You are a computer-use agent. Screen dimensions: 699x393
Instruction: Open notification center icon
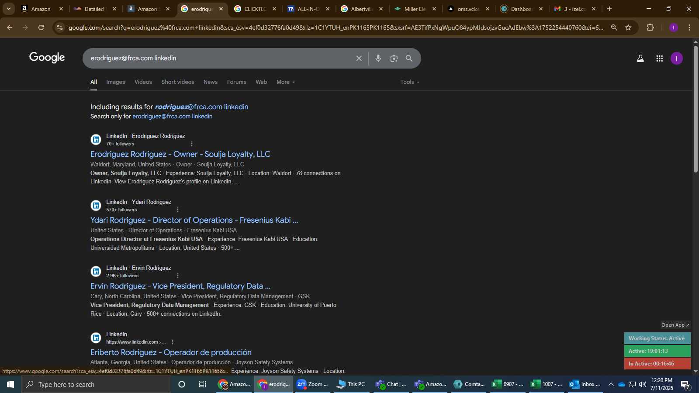point(685,385)
